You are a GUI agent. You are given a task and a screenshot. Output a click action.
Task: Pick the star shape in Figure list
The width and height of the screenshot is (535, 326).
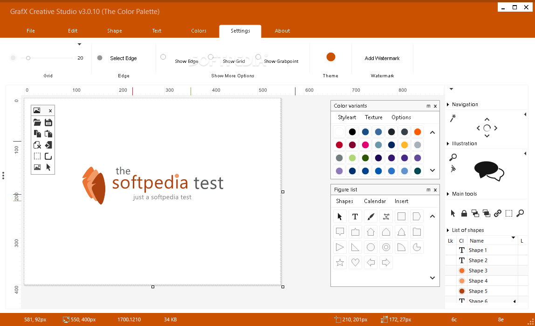[340, 263]
